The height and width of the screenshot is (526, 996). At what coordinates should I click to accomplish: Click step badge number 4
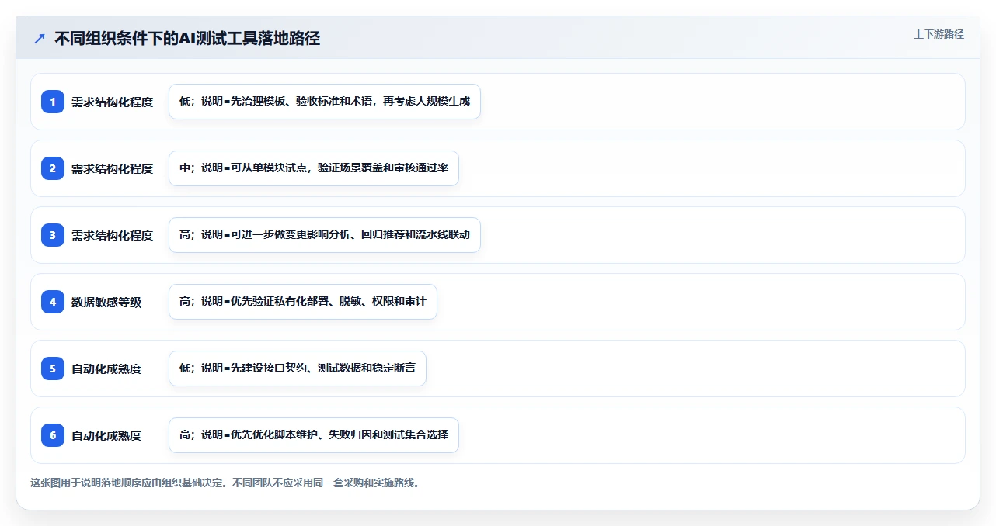coord(53,302)
